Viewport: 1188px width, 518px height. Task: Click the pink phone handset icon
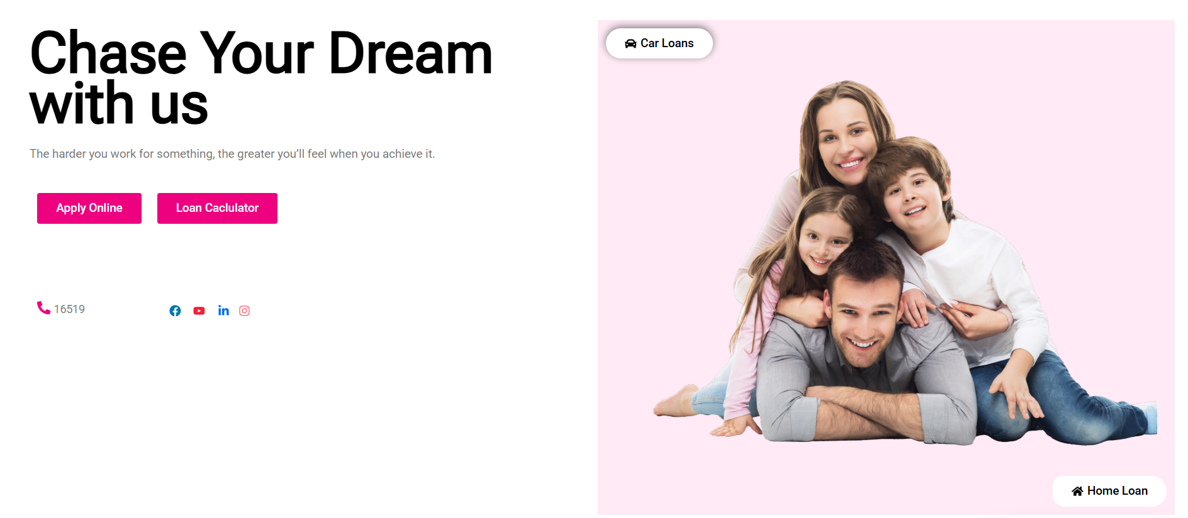[x=43, y=307]
